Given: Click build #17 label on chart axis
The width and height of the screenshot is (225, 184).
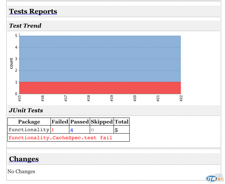Looking at the screenshot, I should pos(66,98).
